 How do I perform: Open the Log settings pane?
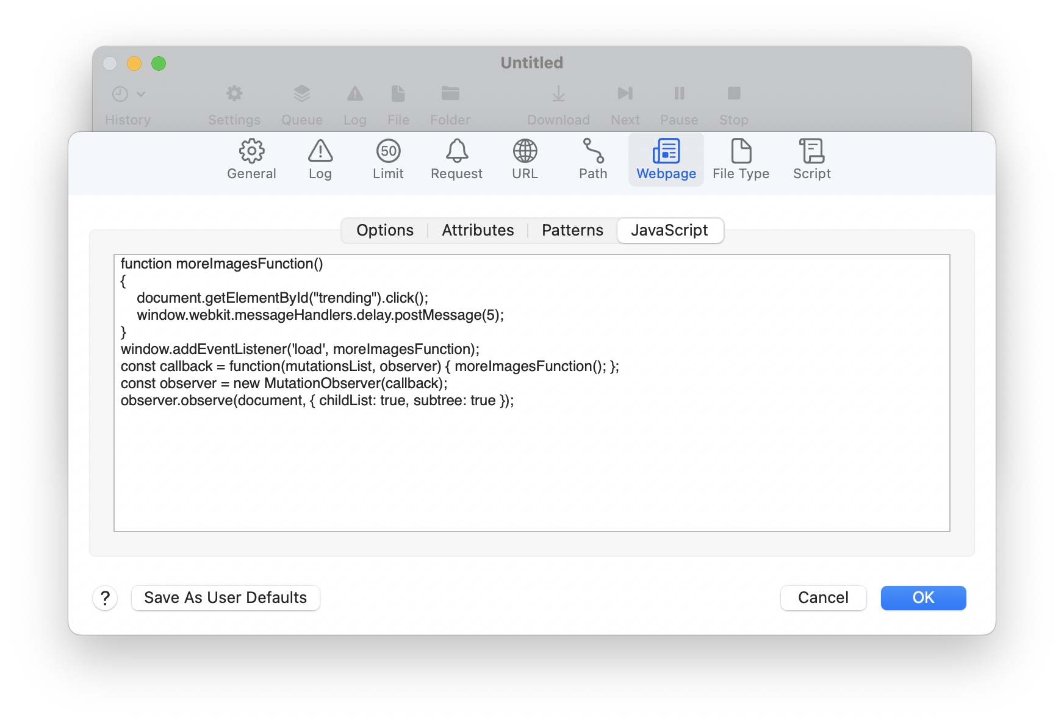pyautogui.click(x=320, y=159)
